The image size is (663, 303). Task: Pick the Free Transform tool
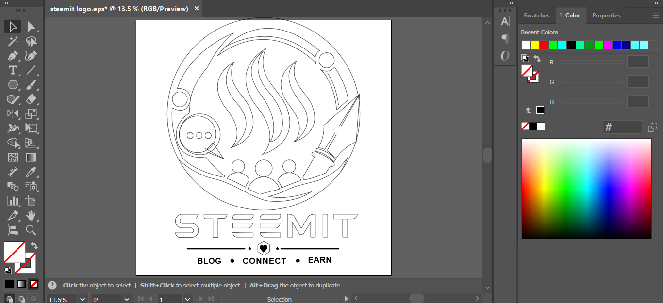tap(32, 128)
